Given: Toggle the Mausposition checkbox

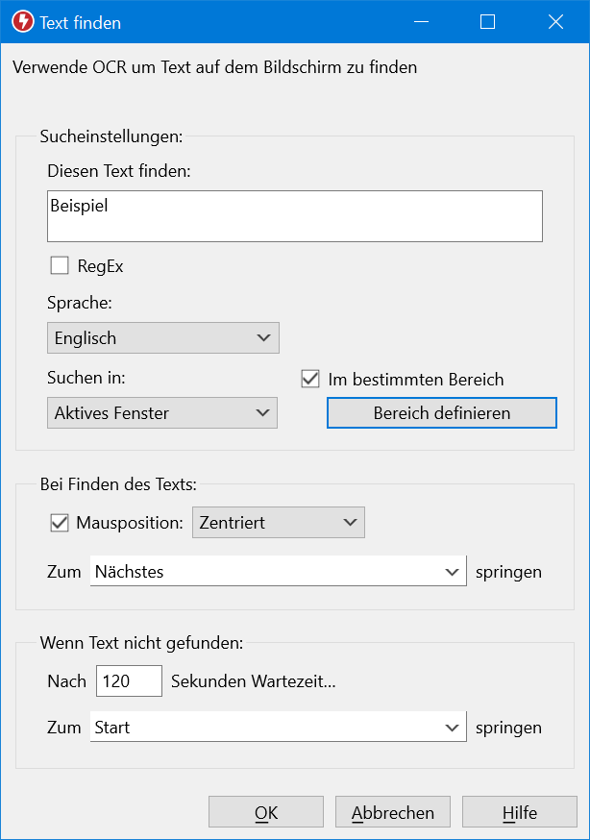Looking at the screenshot, I should pos(60,523).
